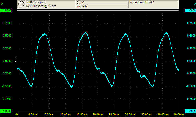The image size is (196, 117).
Task: Click the 8.00ms time axis label
Action: coord(49,114)
